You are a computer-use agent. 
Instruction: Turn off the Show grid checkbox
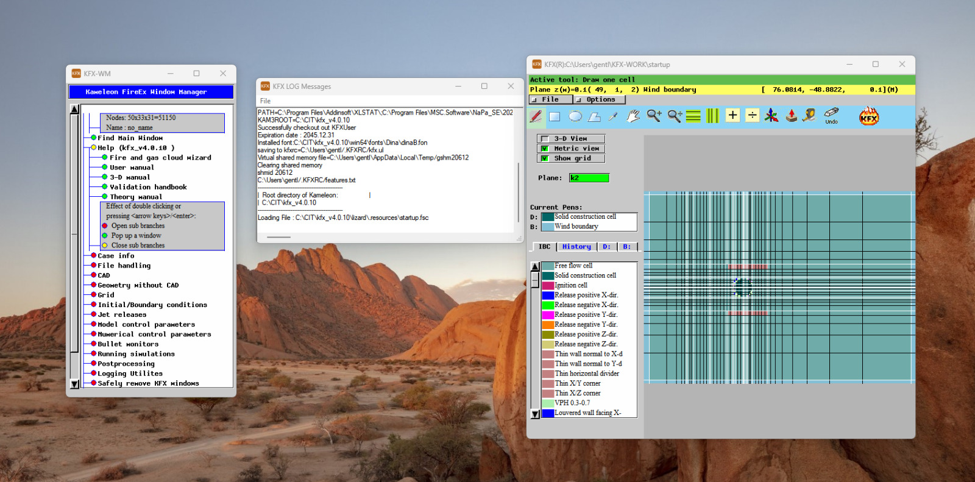click(545, 158)
